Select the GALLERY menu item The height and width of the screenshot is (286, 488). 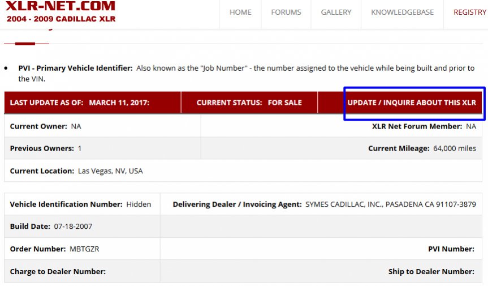336,12
